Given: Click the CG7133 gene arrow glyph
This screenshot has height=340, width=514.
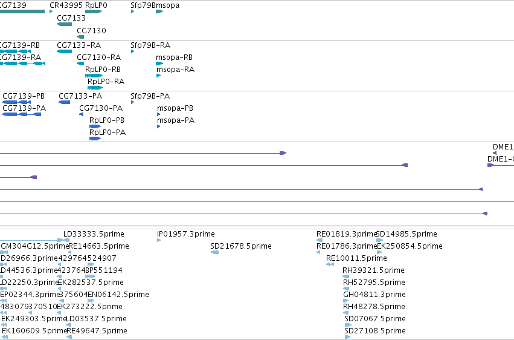Looking at the screenshot, I should tap(64, 24).
